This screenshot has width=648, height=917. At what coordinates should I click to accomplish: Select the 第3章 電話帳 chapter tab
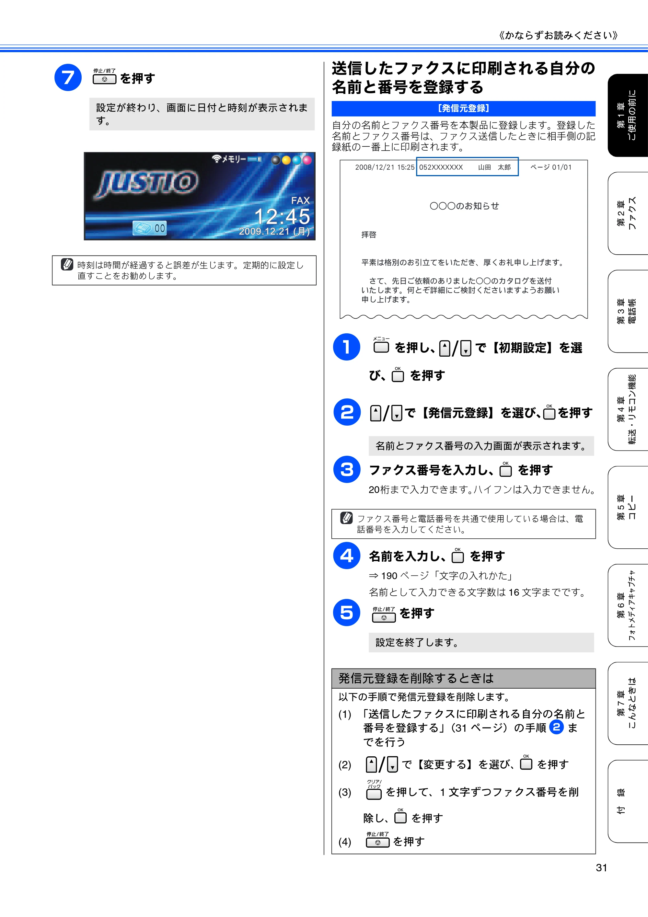[628, 311]
